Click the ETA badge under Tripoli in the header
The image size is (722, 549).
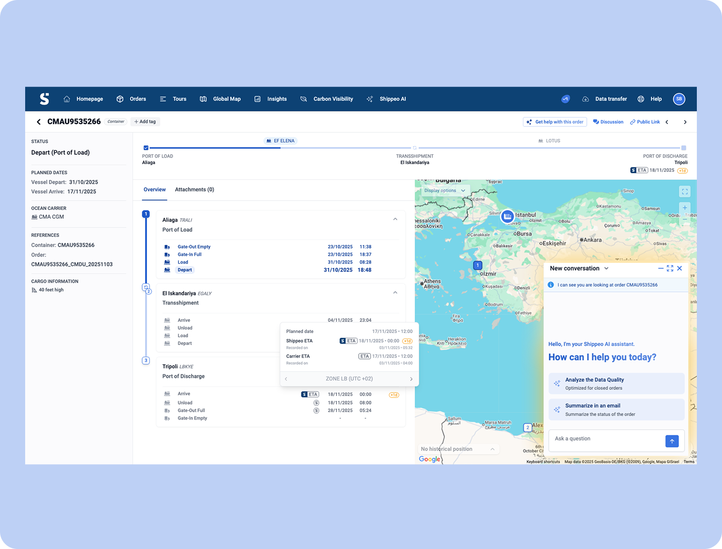point(639,170)
